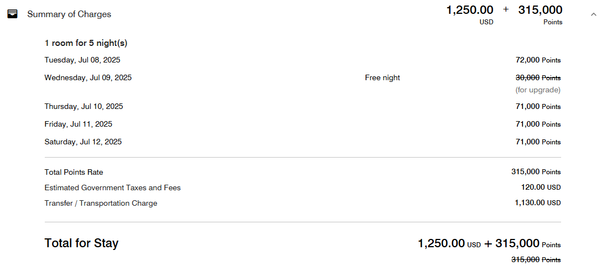Click the 1,130.00 USD transfer charge amount
Viewport: 602px width, 271px height.
click(537, 203)
